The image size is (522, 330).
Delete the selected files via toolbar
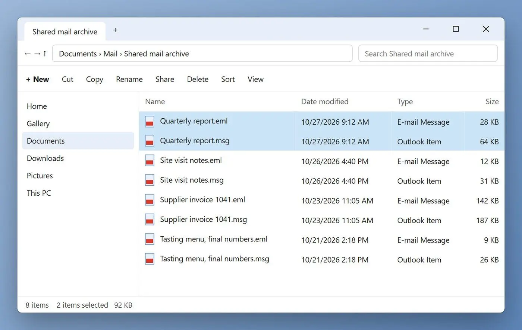[x=198, y=79]
